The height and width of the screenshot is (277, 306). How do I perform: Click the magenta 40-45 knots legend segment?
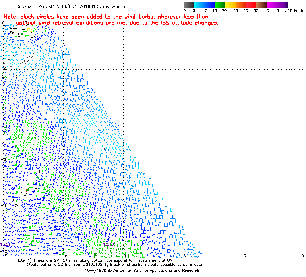[x=273, y=5]
